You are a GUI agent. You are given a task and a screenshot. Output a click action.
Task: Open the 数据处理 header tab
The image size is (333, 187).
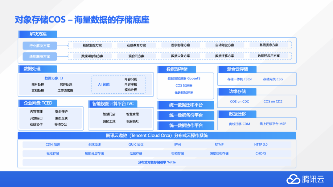38,69
